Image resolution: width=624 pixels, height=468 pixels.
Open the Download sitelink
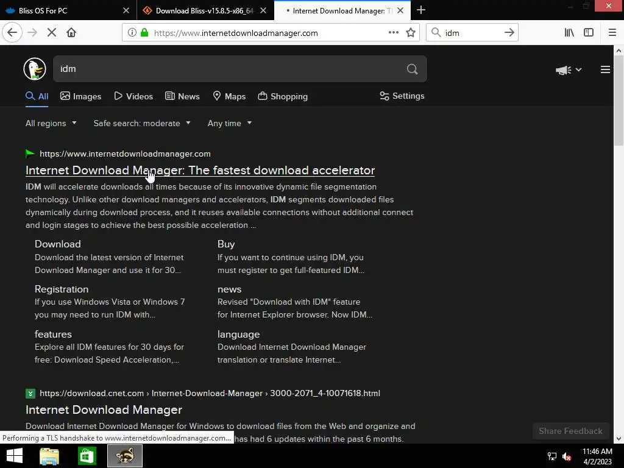point(58,244)
